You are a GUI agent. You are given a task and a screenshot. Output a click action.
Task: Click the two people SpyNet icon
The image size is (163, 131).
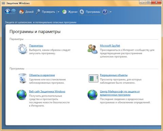93,49
